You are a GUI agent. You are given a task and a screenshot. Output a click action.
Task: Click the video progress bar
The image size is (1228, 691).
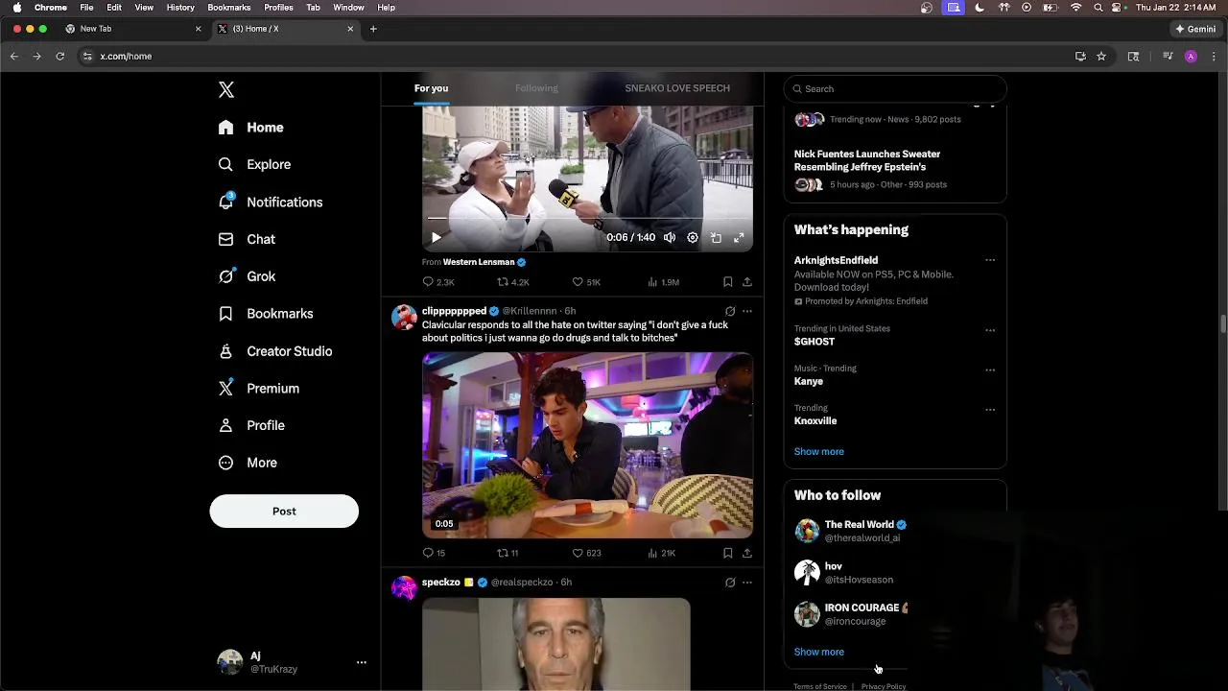pyautogui.click(x=587, y=219)
